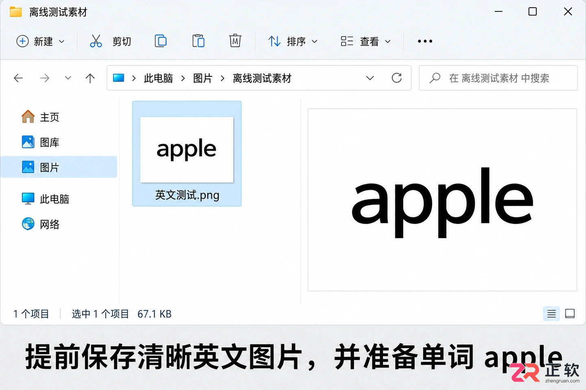Open 此电脑 in the sidebar
The image size is (586, 390).
pos(45,199)
